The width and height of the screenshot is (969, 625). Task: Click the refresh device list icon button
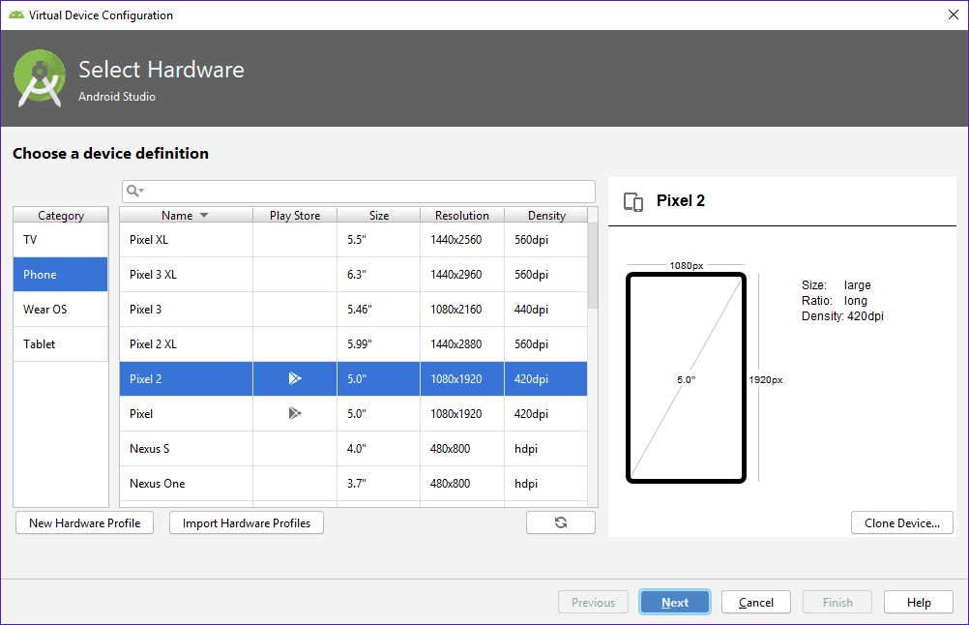pyautogui.click(x=561, y=522)
